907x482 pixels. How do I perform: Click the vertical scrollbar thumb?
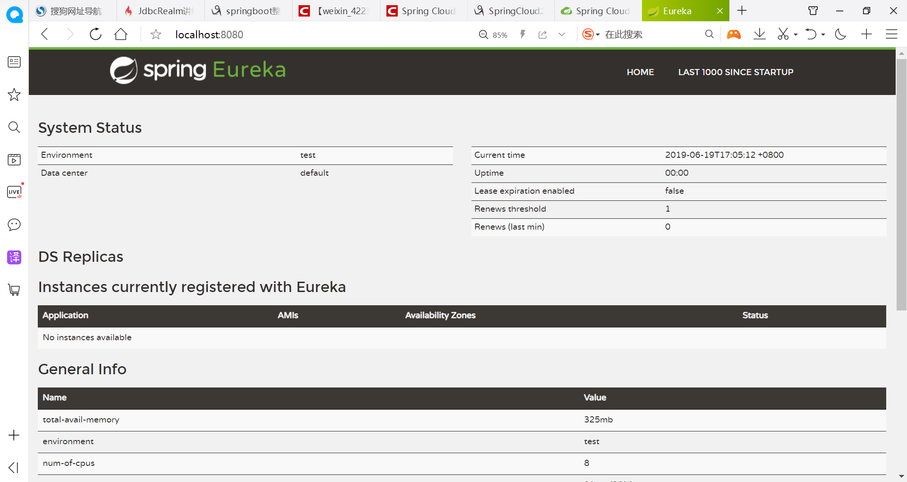click(x=901, y=184)
